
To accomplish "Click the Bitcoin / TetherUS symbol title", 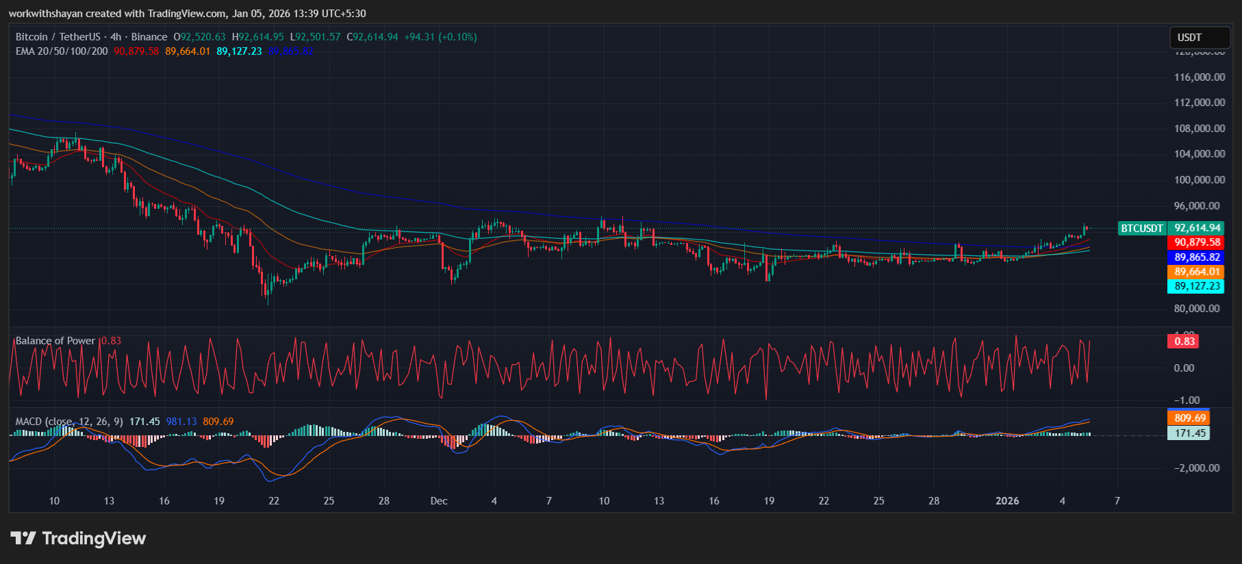I will [x=58, y=37].
